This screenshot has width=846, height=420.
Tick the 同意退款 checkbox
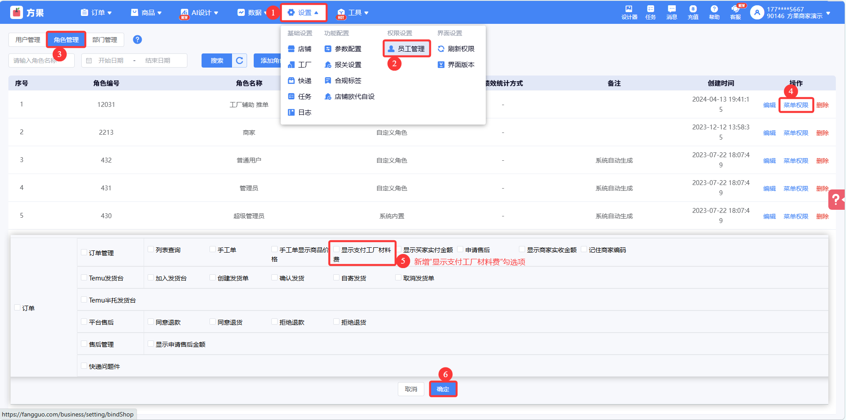tap(151, 322)
